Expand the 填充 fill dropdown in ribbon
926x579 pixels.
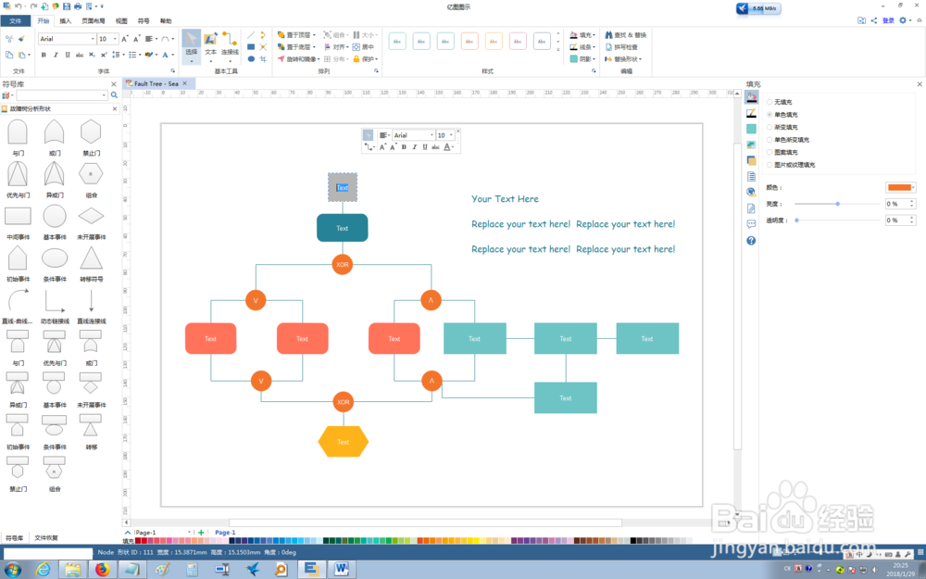593,35
